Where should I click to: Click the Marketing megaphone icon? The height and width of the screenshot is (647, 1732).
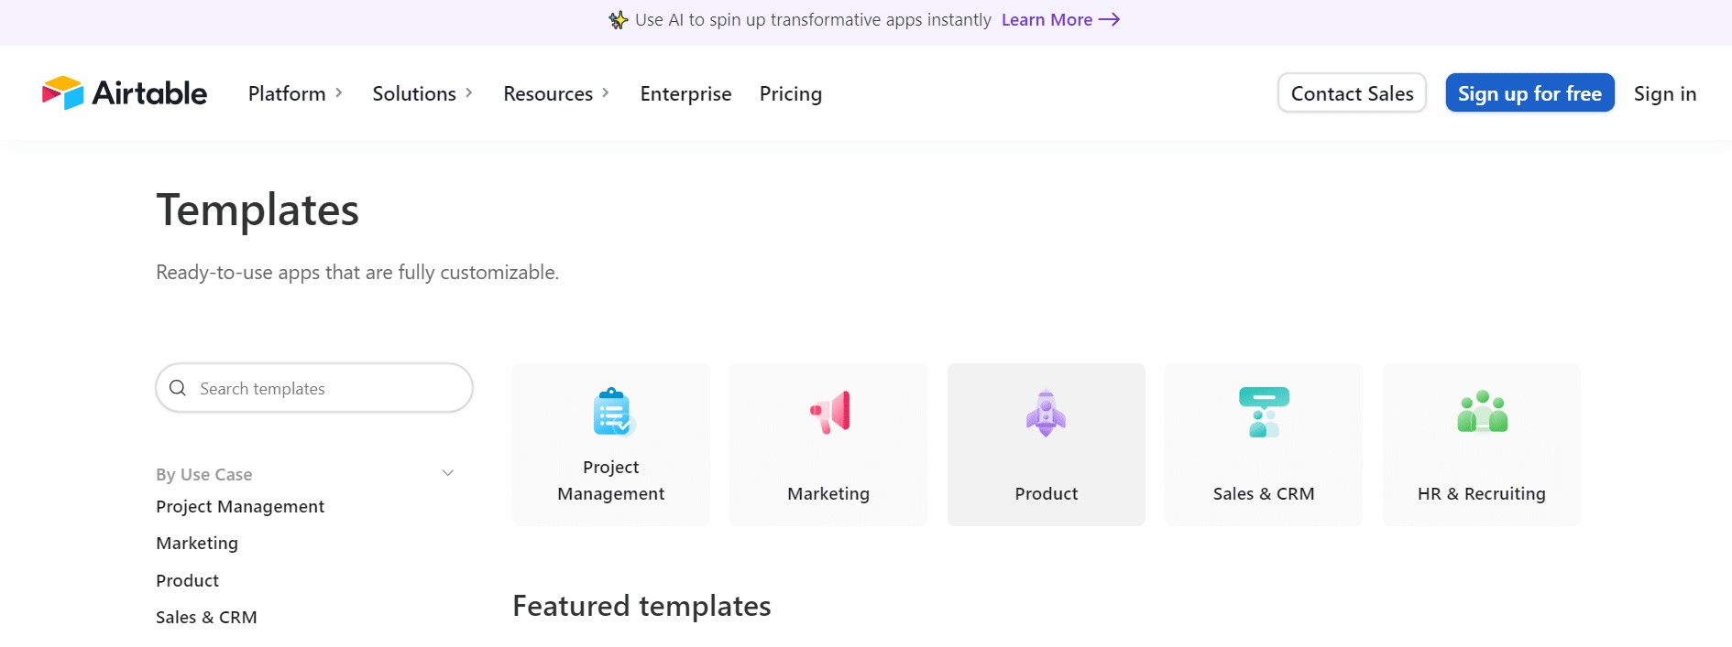pyautogui.click(x=830, y=413)
